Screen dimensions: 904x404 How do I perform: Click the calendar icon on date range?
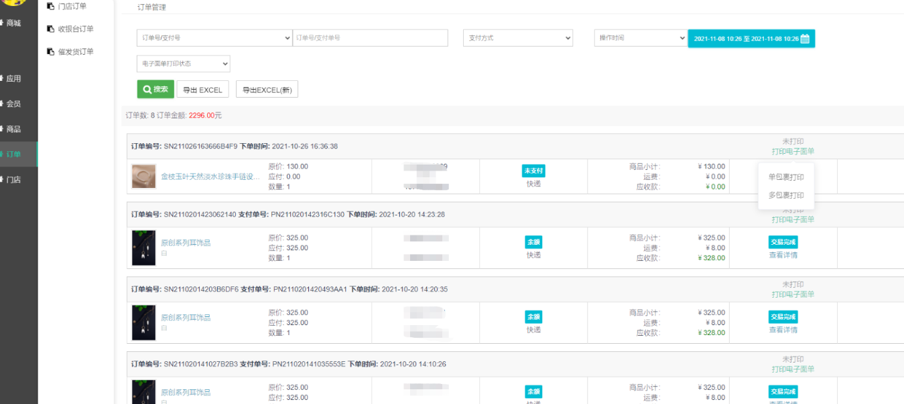click(805, 39)
